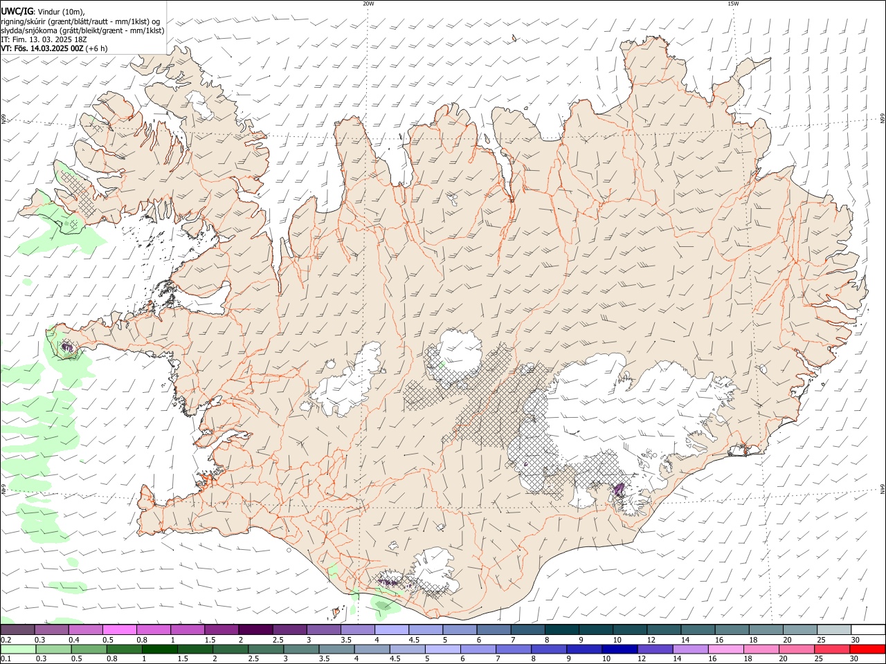
Task: Click lower legend swatch starting at 0.5
Action: point(89,649)
